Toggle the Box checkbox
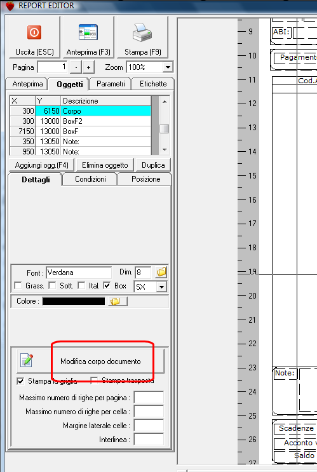 click(x=107, y=285)
